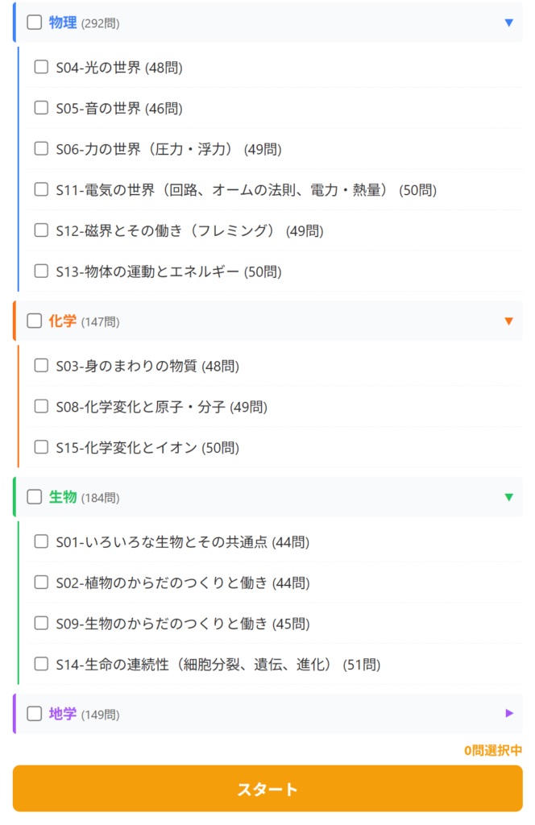The image size is (535, 825).
Task: Enable S11-電気の世界 checkbox
Action: click(x=41, y=189)
